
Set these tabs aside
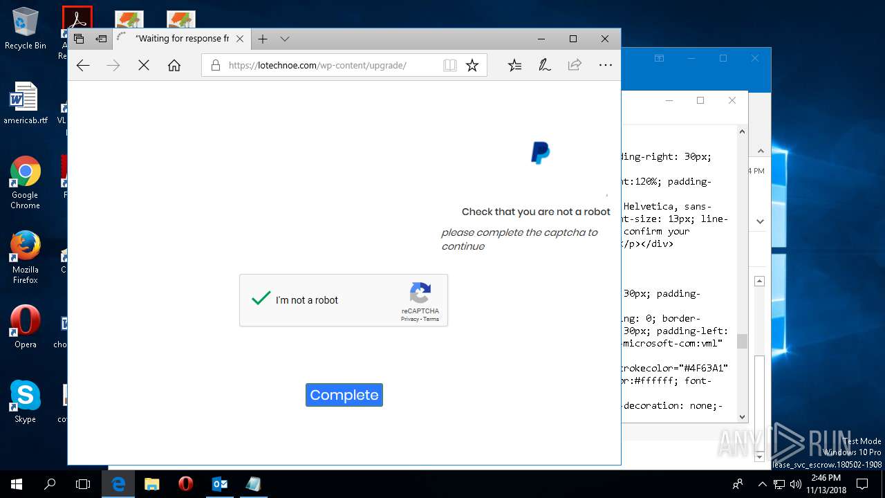[102, 39]
